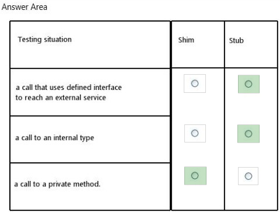
Task: Click the 'a call that uses defined interface' line
Action: [69, 87]
